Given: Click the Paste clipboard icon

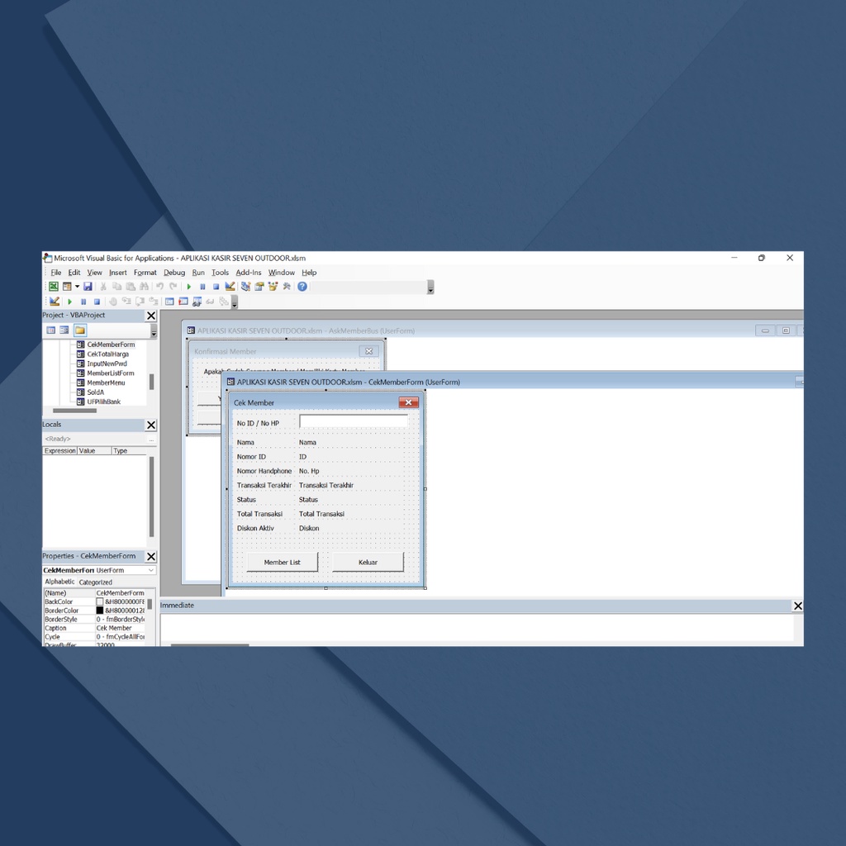Looking at the screenshot, I should (x=131, y=287).
